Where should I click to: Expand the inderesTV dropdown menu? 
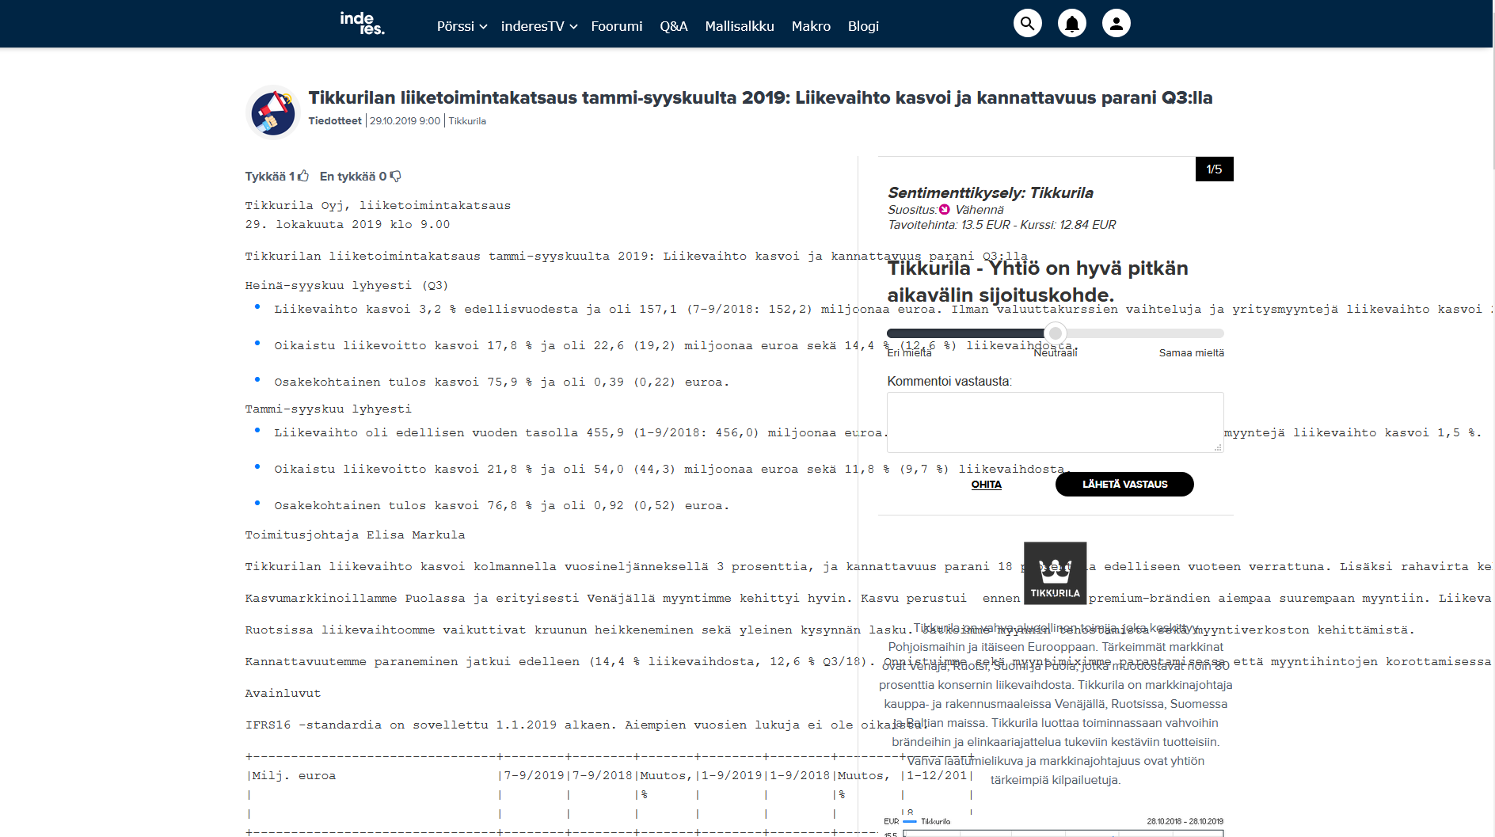click(539, 26)
